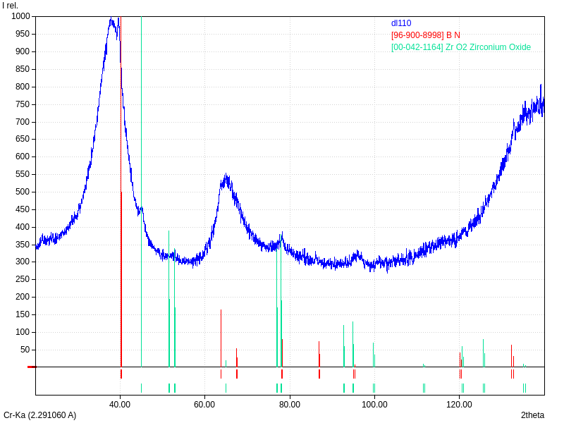The image size is (564, 423).
Task: Select the tall red B N line at 40
Action: pyautogui.click(x=121, y=282)
